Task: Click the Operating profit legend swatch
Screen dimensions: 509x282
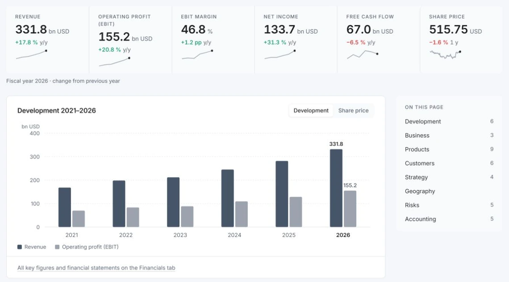Action: (57, 247)
